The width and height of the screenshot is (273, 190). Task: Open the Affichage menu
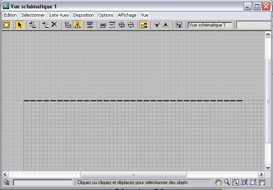[127, 15]
